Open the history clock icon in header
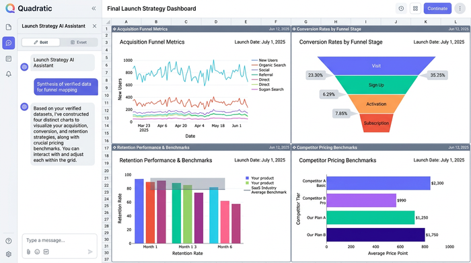The width and height of the screenshot is (471, 263). [x=401, y=8]
